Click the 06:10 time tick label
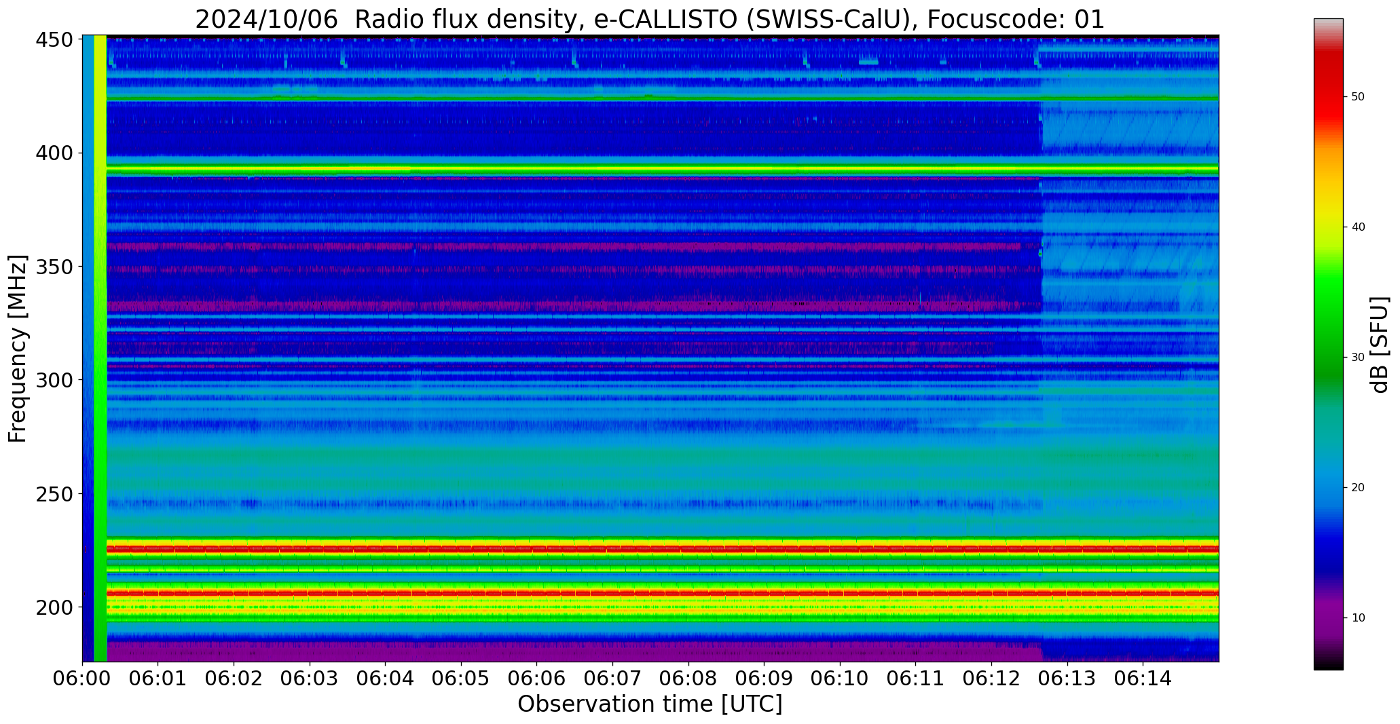 pos(840,679)
